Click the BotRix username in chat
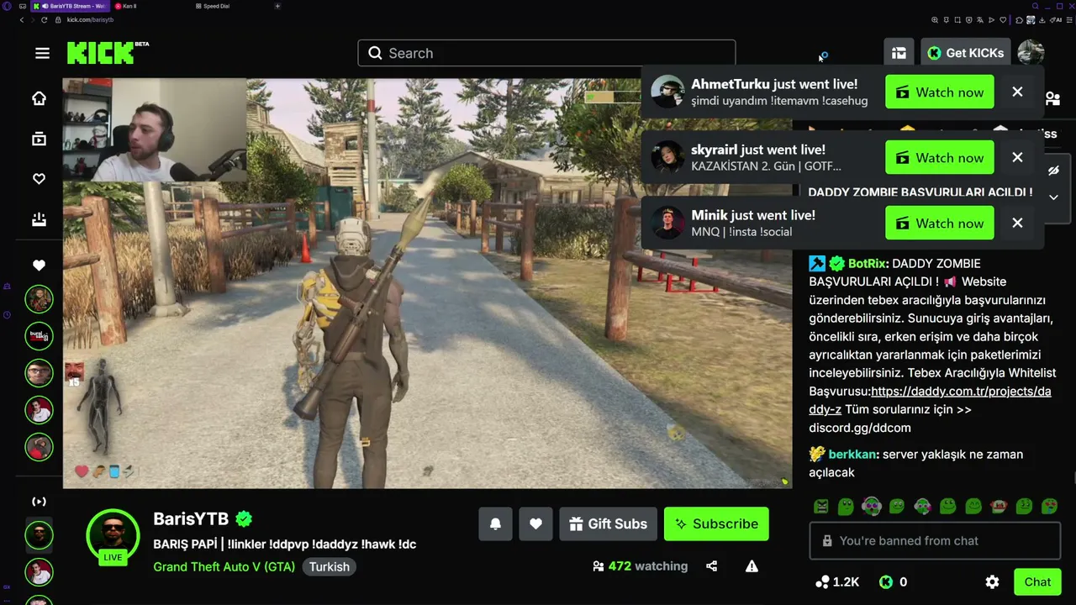1076x605 pixels. (868, 264)
